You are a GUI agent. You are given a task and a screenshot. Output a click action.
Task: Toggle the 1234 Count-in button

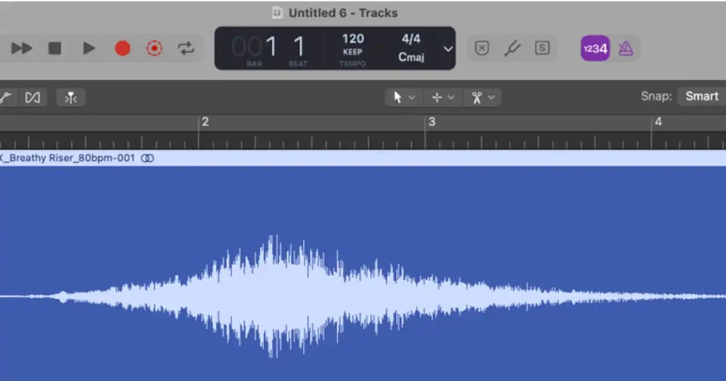[595, 49]
